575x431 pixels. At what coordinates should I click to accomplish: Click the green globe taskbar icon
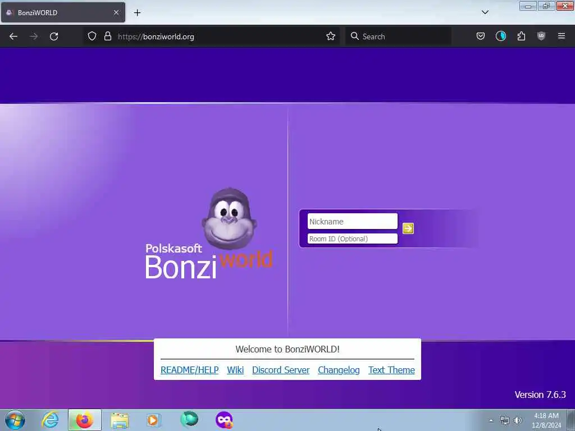pyautogui.click(x=189, y=419)
